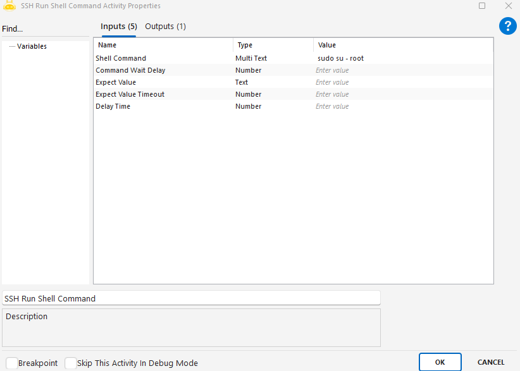The height and width of the screenshot is (371, 520).
Task: Edit the SSH Run Shell Command name field
Action: (x=191, y=298)
